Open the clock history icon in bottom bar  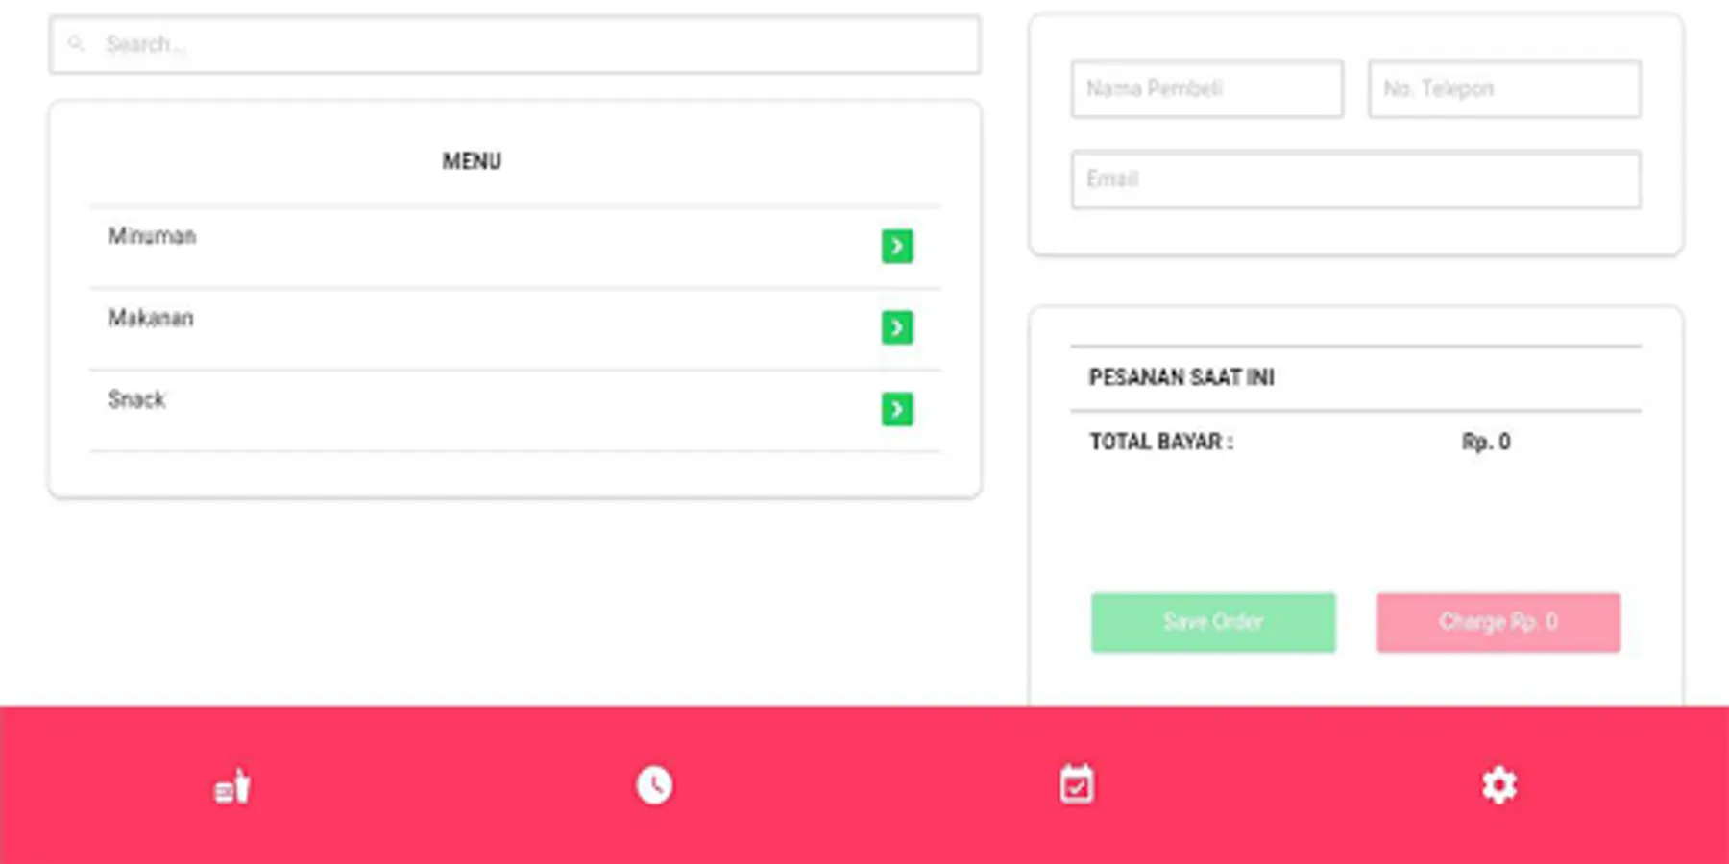tap(654, 785)
